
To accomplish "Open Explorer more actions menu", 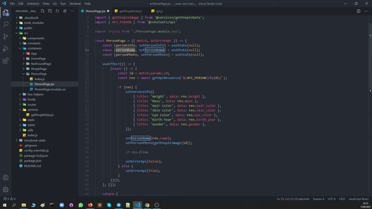I will [x=72, y=11].
